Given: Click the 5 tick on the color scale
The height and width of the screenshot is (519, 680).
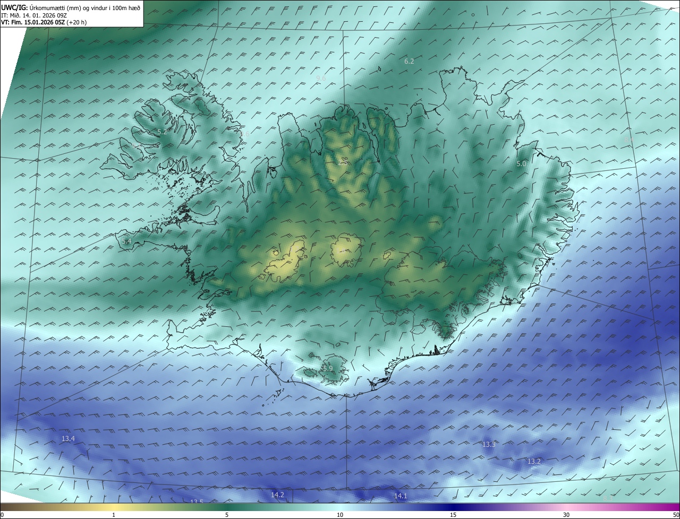Looking at the screenshot, I should (x=227, y=515).
